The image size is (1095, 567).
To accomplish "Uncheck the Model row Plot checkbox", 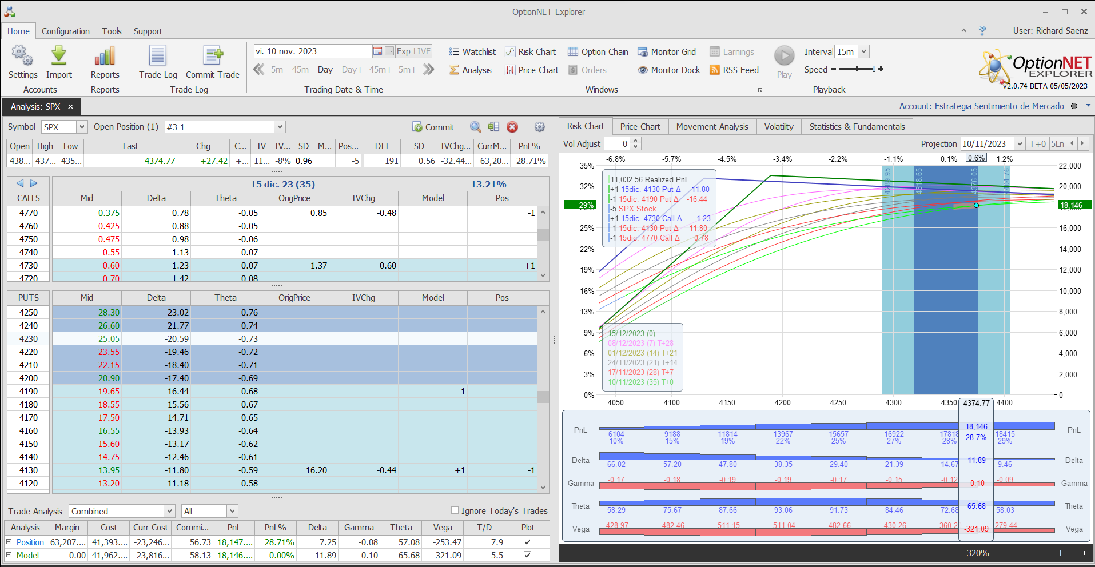I will (527, 555).
